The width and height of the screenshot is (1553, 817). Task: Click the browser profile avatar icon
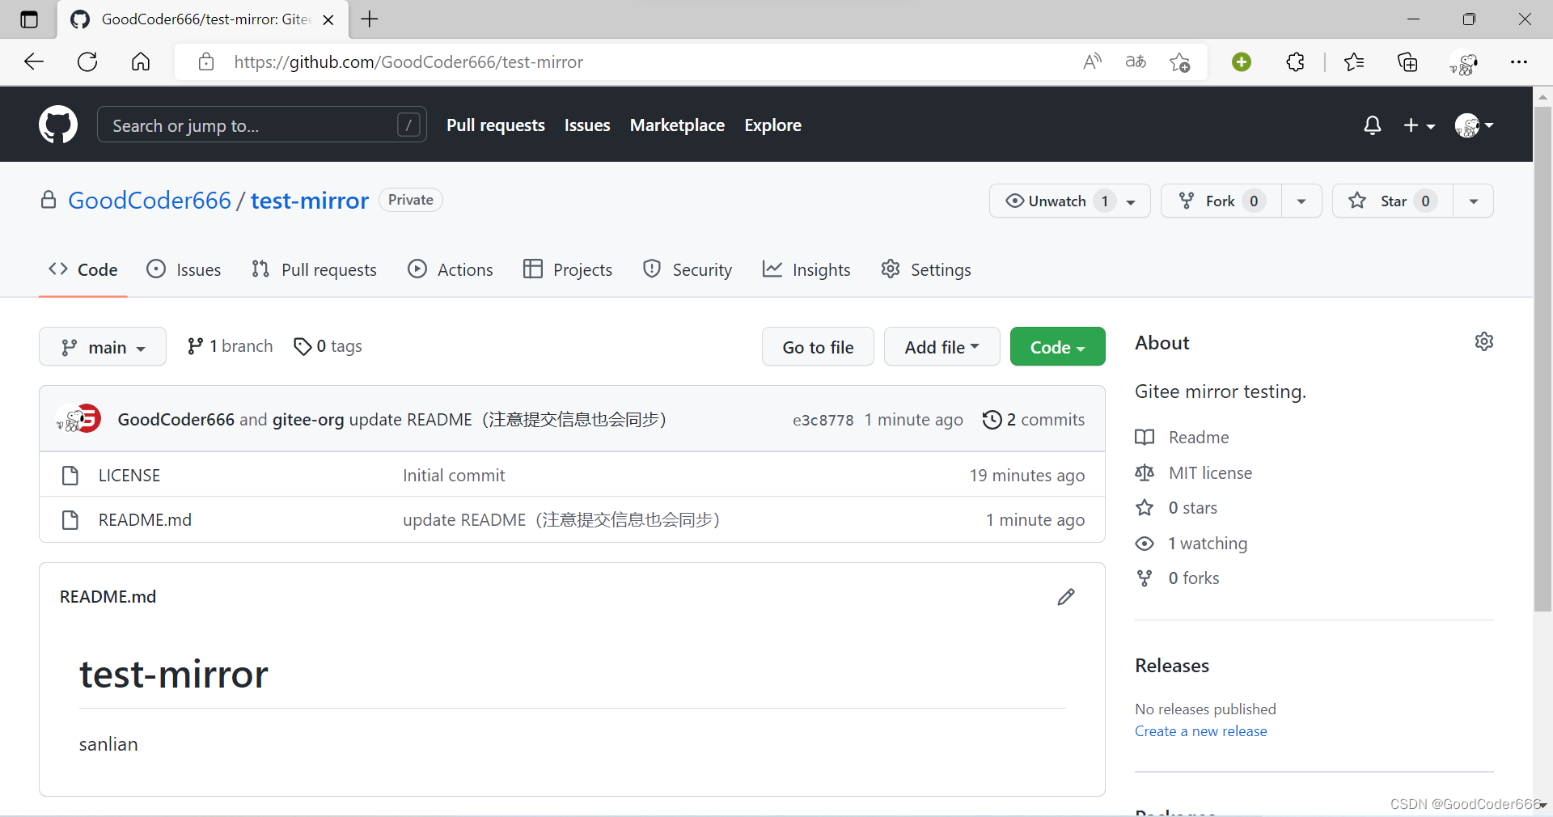pos(1464,63)
